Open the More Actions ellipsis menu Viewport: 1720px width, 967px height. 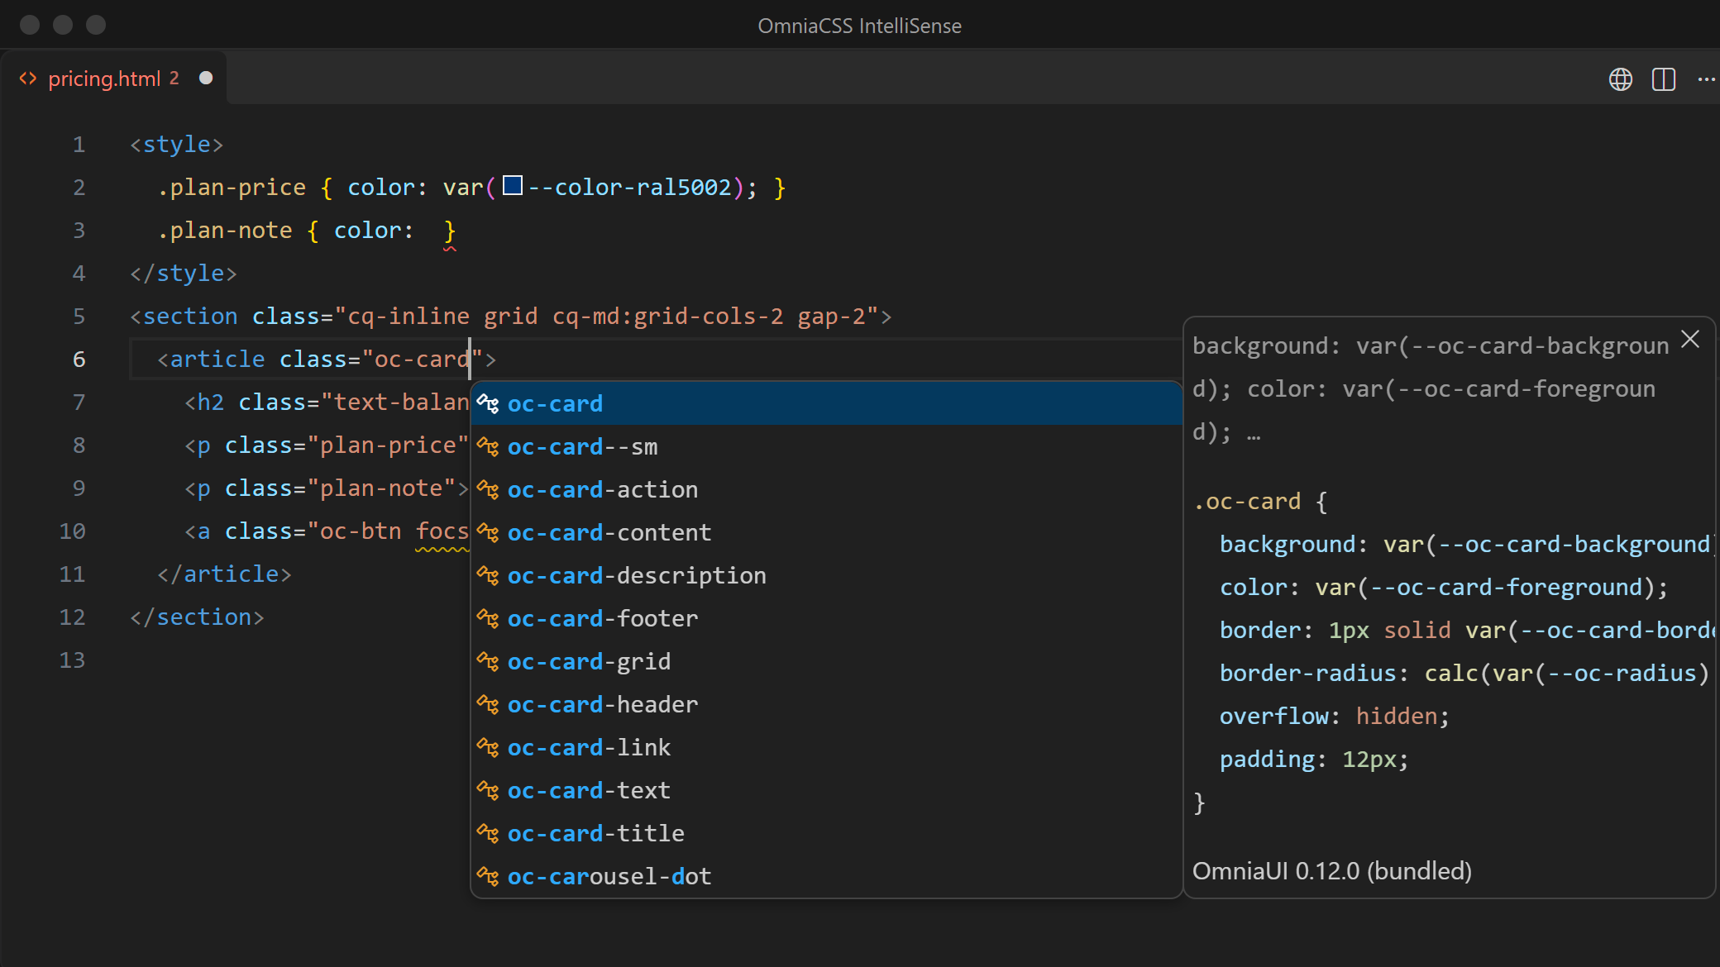1706,79
